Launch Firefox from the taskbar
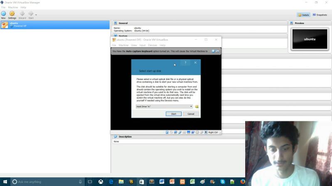332x186 pixels. [242, 182]
